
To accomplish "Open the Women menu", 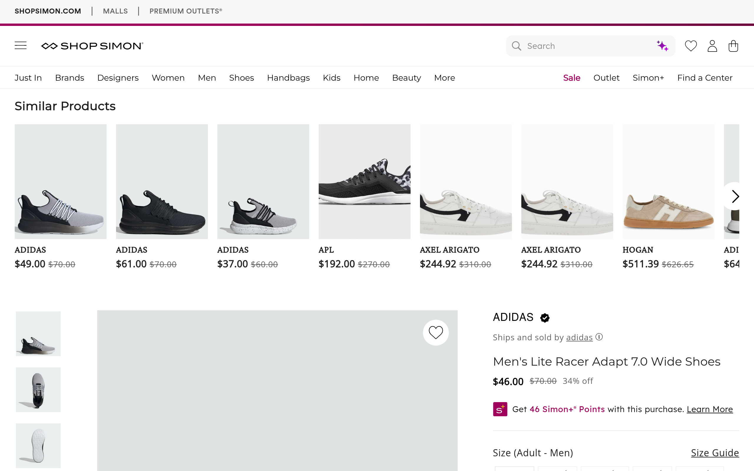I will pos(168,77).
